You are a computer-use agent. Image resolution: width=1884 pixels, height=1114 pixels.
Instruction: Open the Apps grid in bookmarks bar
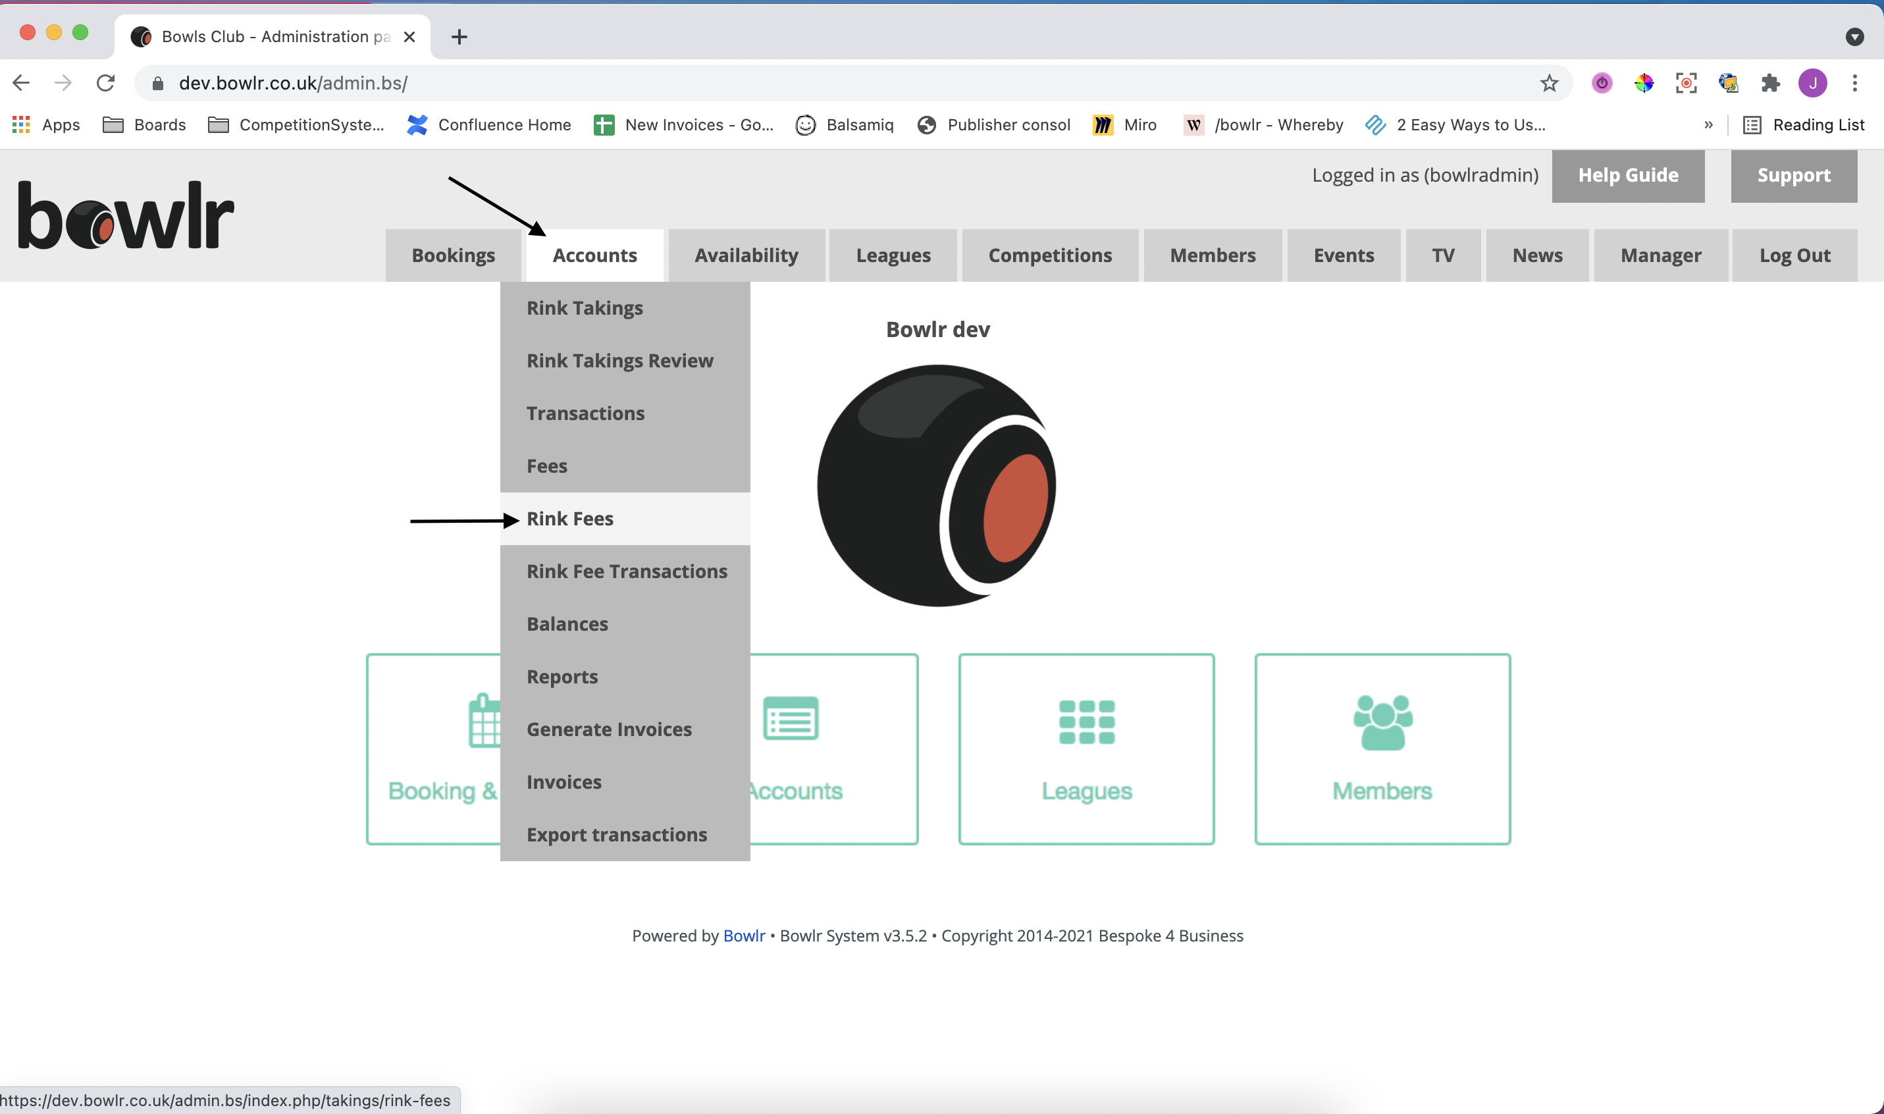(x=46, y=124)
